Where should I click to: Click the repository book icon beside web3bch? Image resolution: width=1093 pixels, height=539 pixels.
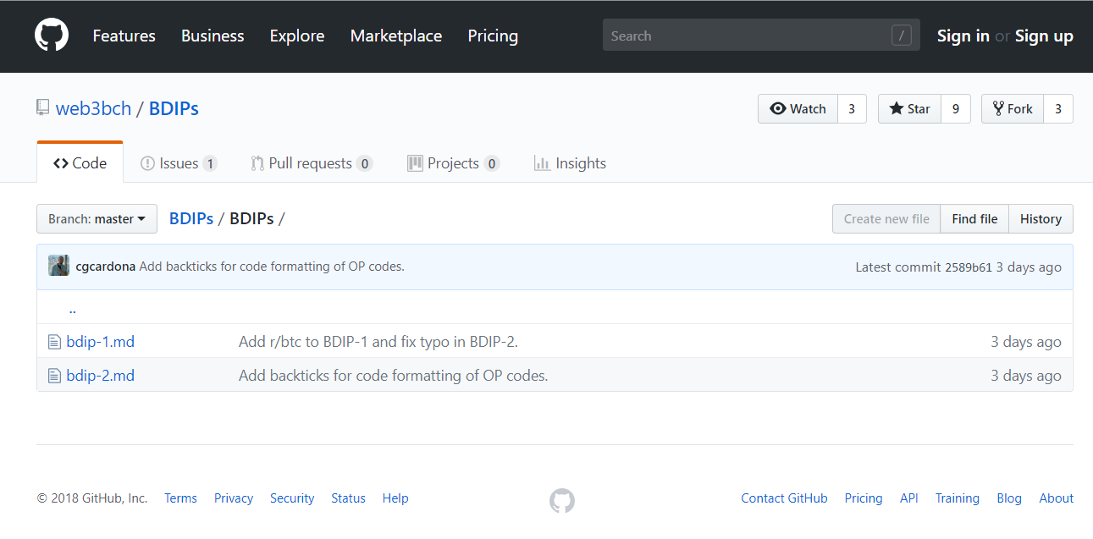coord(42,107)
